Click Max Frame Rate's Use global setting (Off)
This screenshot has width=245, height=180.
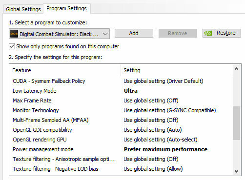pos(151,100)
